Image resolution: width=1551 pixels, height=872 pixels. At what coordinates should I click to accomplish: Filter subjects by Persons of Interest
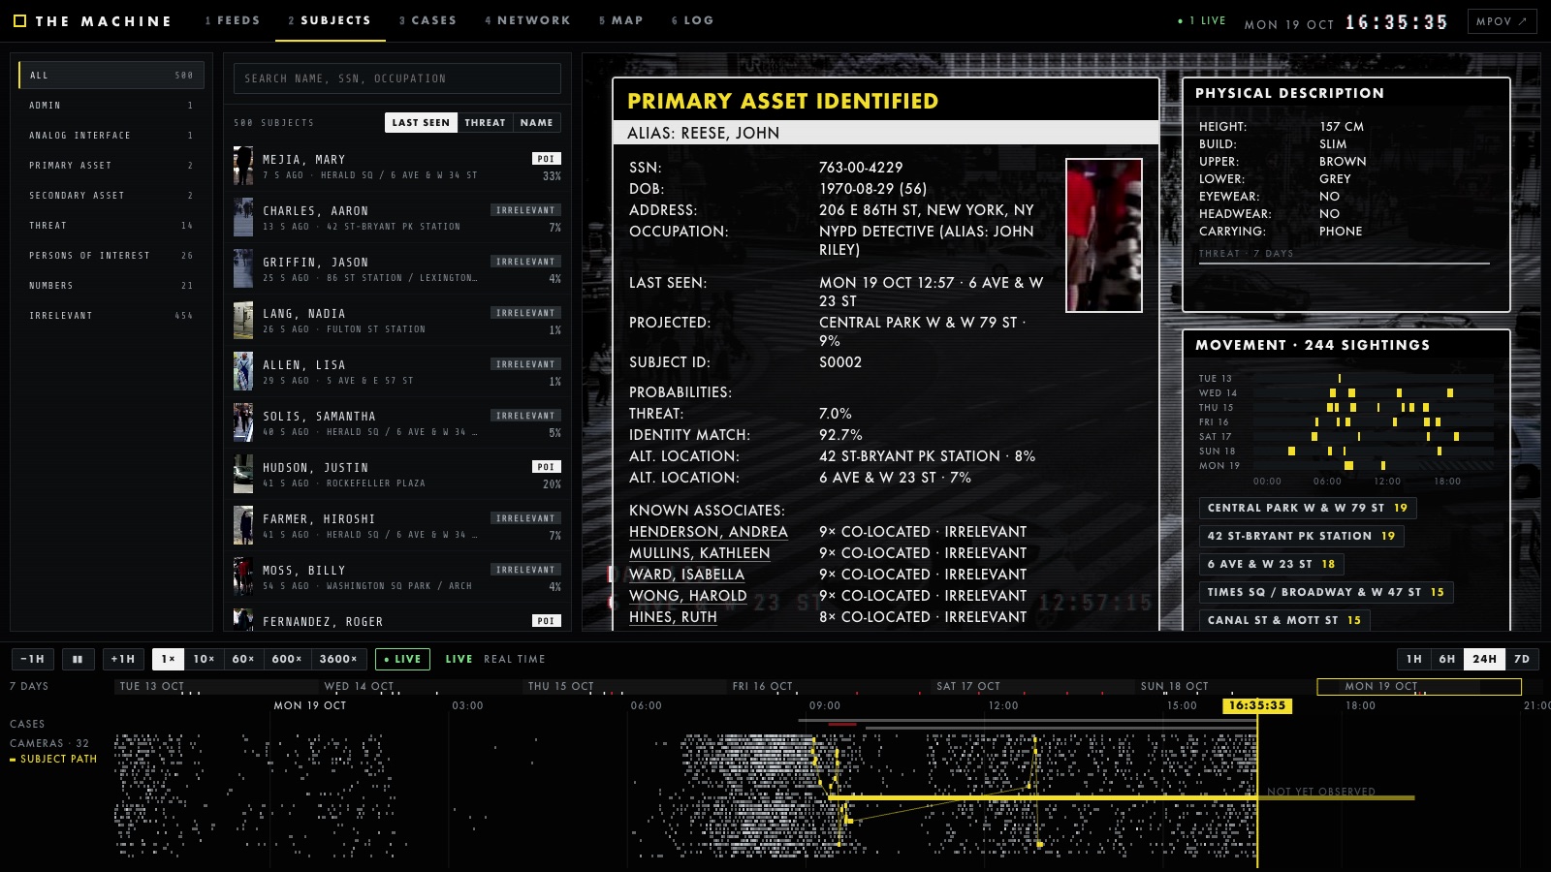111,256
